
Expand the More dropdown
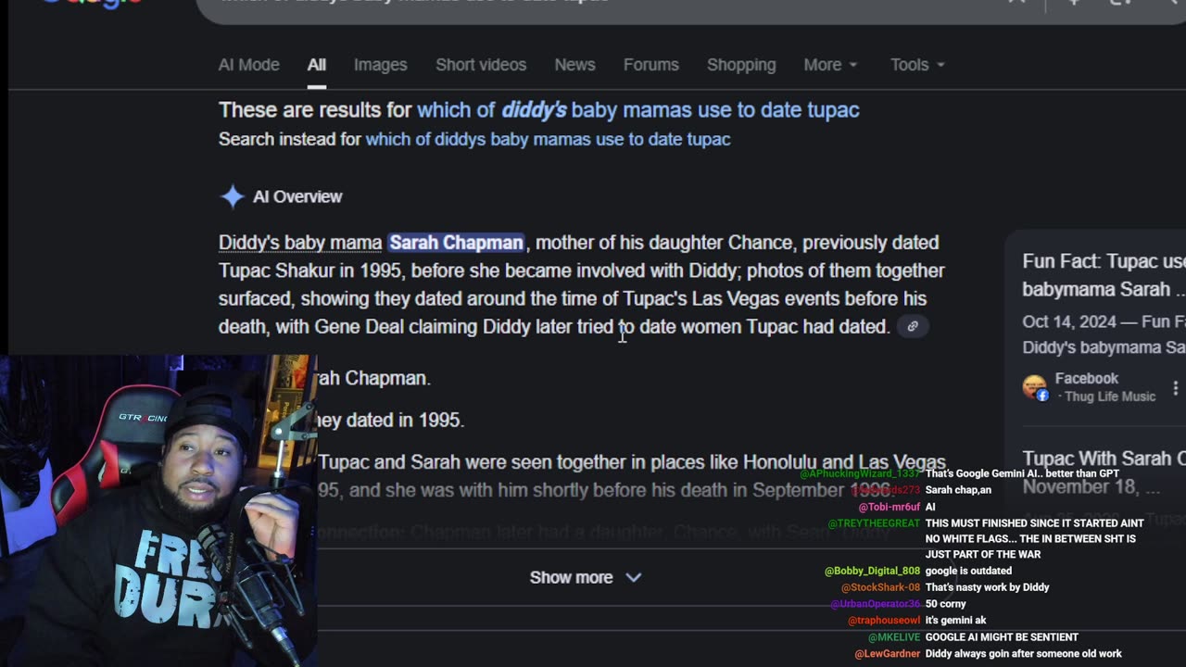831,65
